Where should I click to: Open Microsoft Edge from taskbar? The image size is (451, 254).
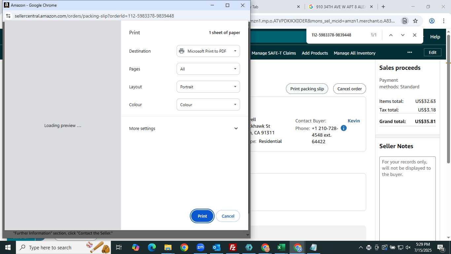[152, 247]
